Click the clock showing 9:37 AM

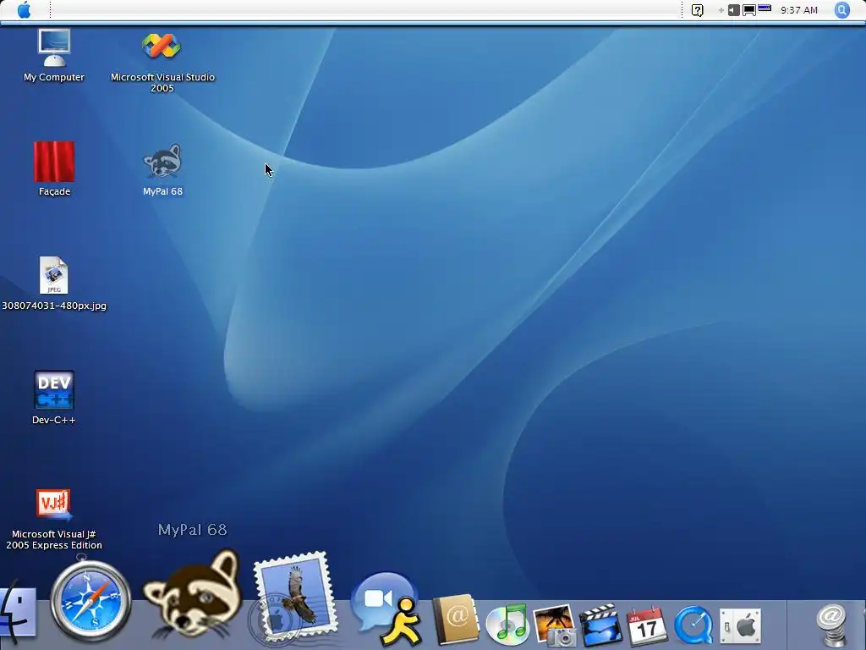(x=798, y=10)
